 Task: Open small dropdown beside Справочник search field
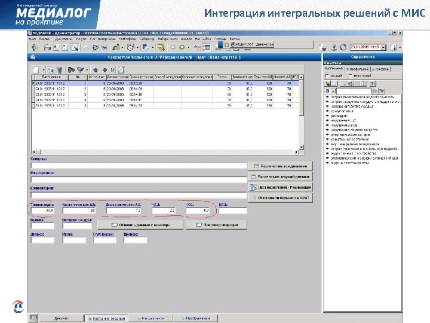coord(333,91)
